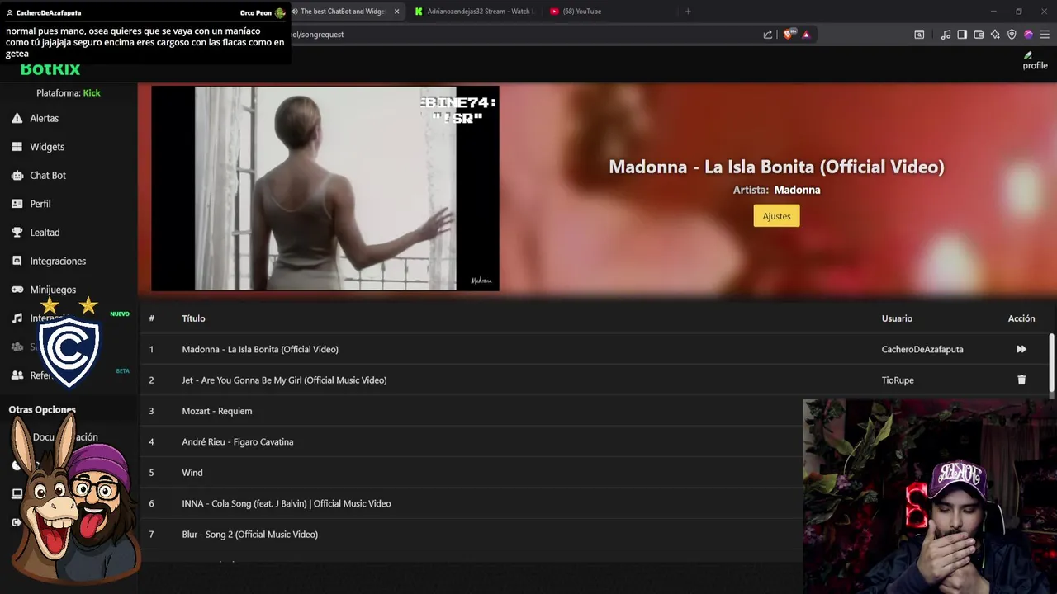Select the Blur - Song 2 row
The image size is (1057, 594).
[472, 535]
